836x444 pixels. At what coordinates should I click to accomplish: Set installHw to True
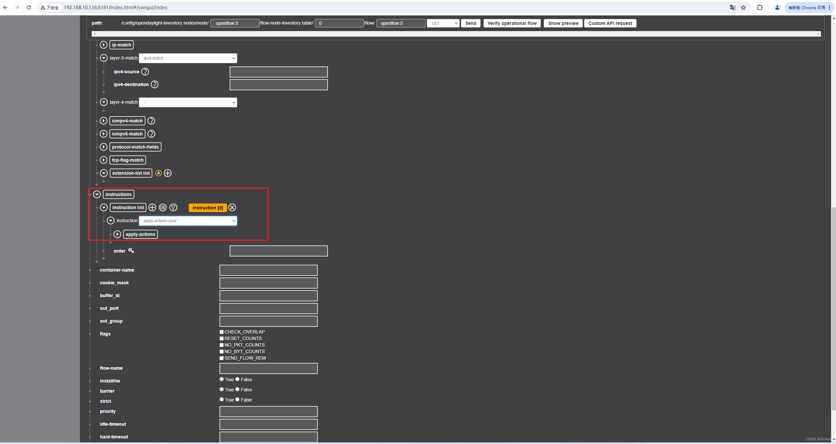pos(222,379)
